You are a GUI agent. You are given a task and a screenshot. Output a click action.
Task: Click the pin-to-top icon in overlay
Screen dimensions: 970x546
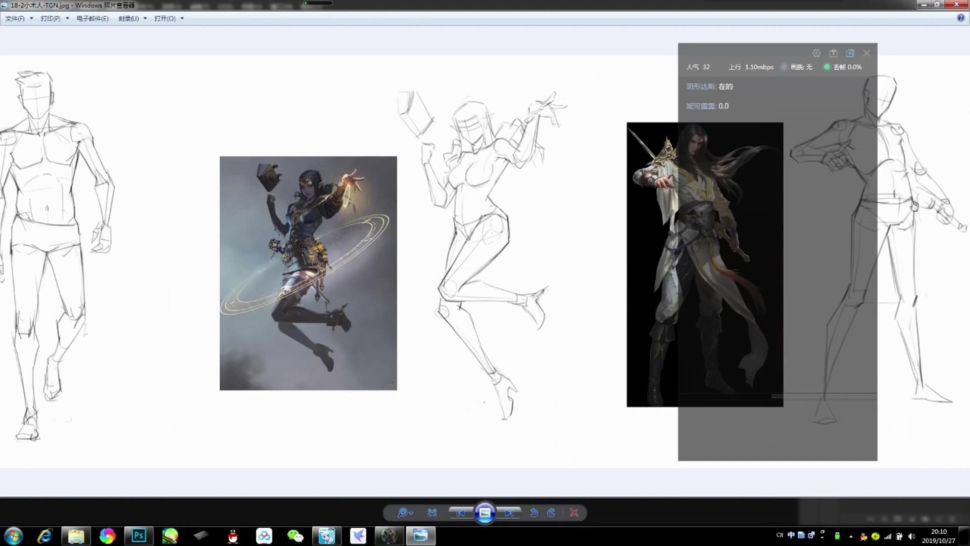point(834,53)
